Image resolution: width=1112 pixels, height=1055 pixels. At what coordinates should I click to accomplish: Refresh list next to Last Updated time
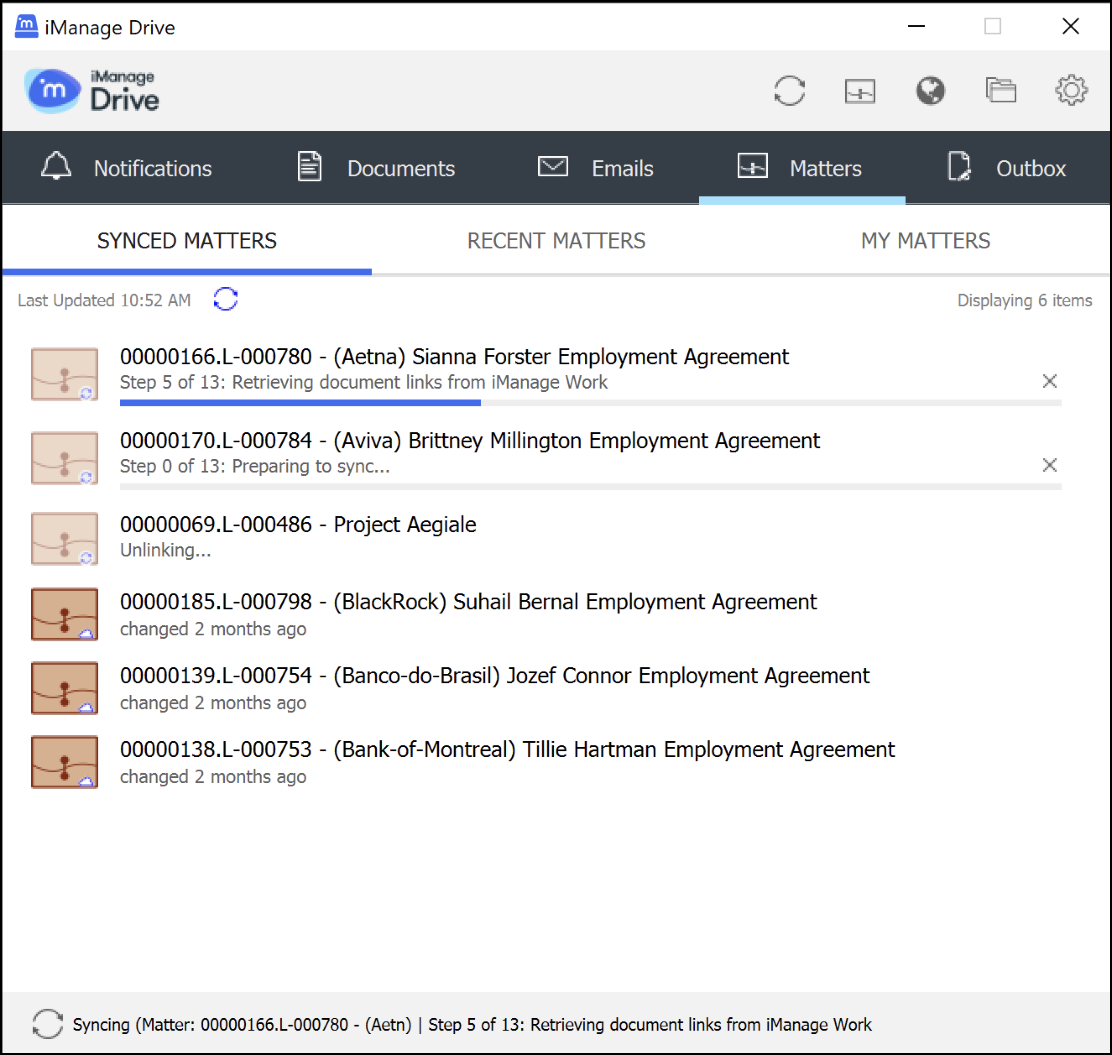tap(225, 299)
